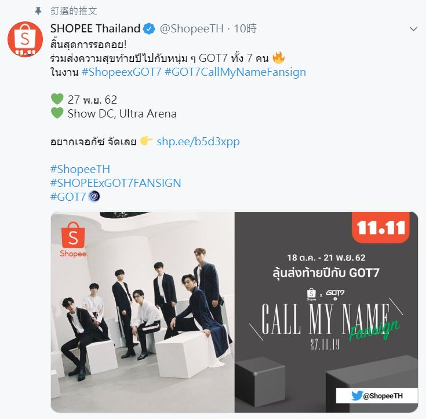Screen dimensions: 426x419
Task: Click the blue verified badge
Action: pos(149,29)
